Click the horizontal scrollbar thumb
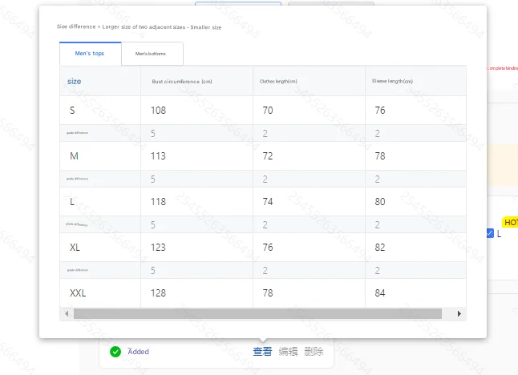 257,313
